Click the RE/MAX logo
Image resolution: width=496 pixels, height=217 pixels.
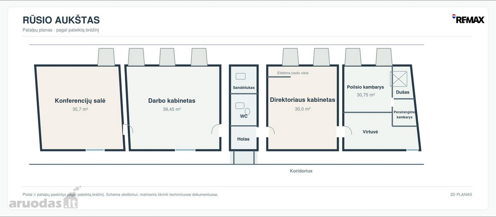pyautogui.click(x=468, y=19)
